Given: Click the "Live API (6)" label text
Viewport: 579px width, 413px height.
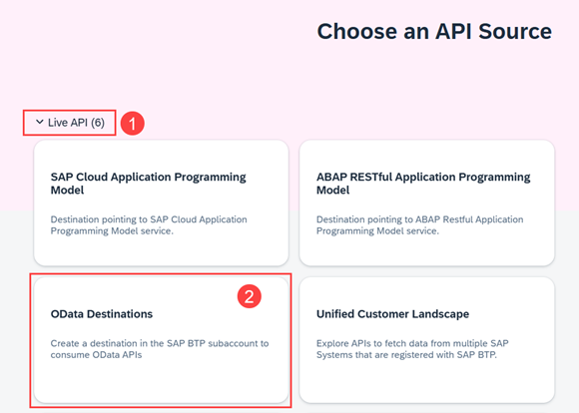Looking at the screenshot, I should (76, 123).
